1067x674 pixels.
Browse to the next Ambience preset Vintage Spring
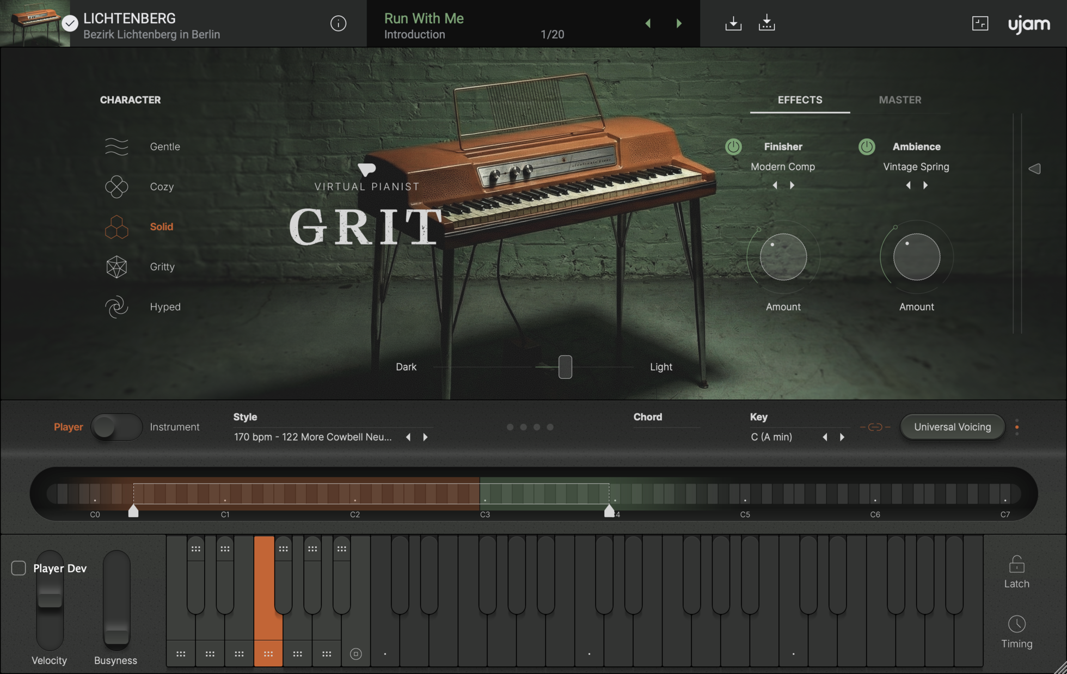[x=925, y=185]
